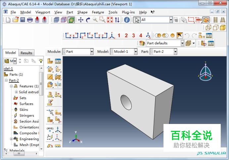This screenshot has height=160, width=229.
Task: Select Stringers in the model tree
Action: (x=27, y=115)
